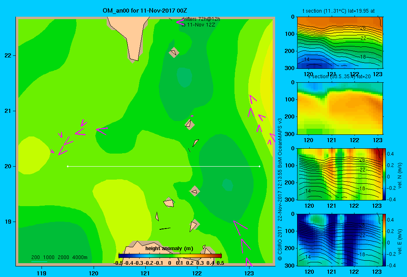Click the right endpoint of the white transect
407x277 pixels.
click(x=260, y=166)
